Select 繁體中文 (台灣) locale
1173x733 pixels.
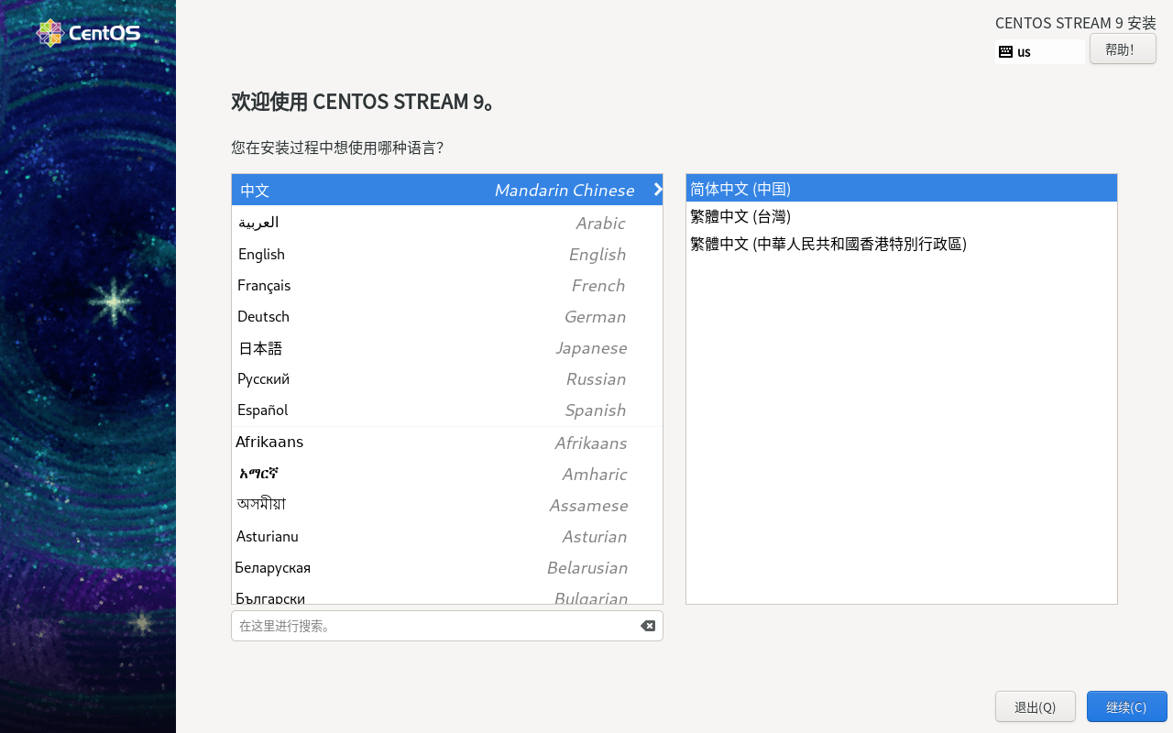pos(902,216)
